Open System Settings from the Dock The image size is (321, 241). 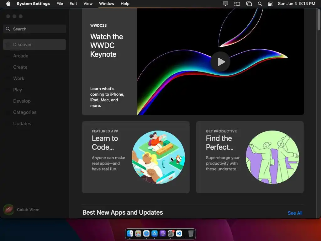click(x=171, y=233)
